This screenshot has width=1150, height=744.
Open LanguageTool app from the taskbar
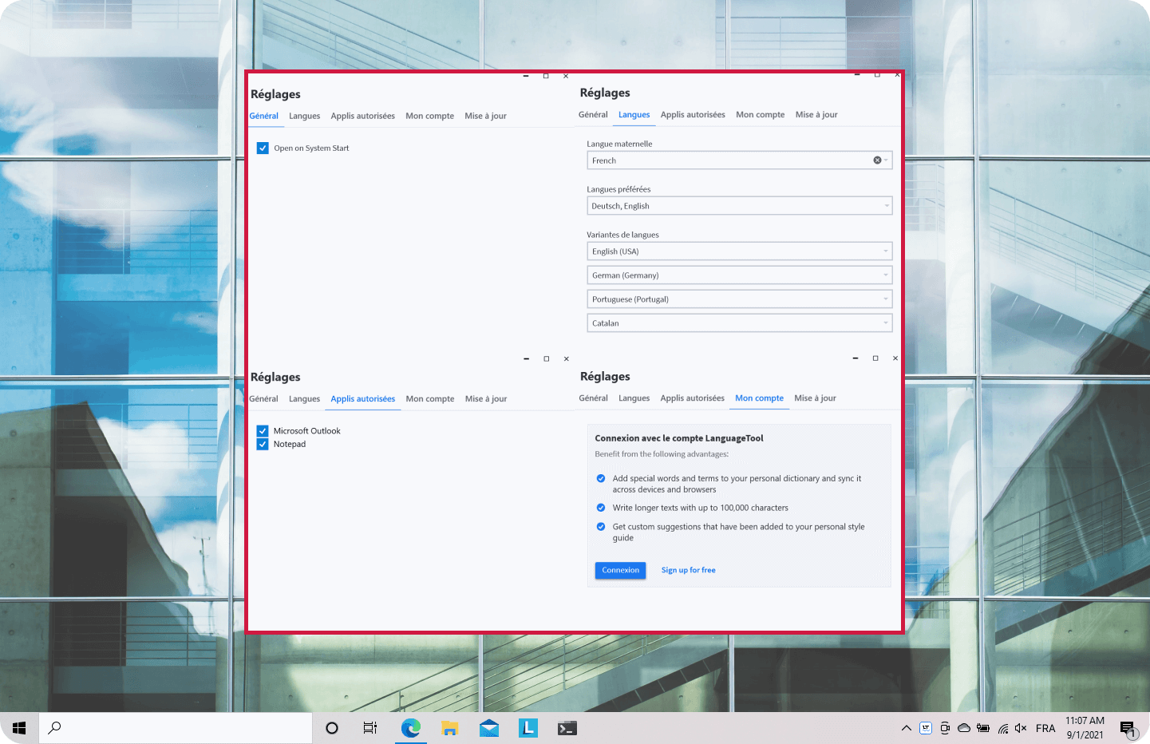point(528,728)
